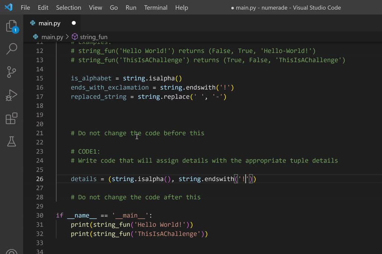Click the notification badge on Explorer icon

15,31
